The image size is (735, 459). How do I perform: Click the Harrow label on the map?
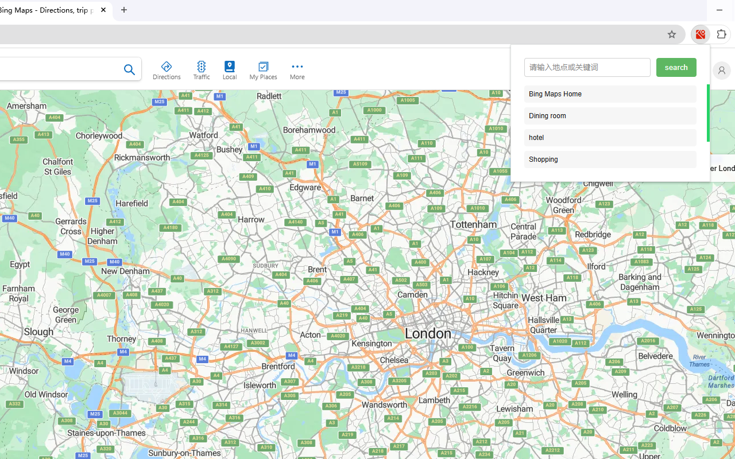tap(251, 219)
